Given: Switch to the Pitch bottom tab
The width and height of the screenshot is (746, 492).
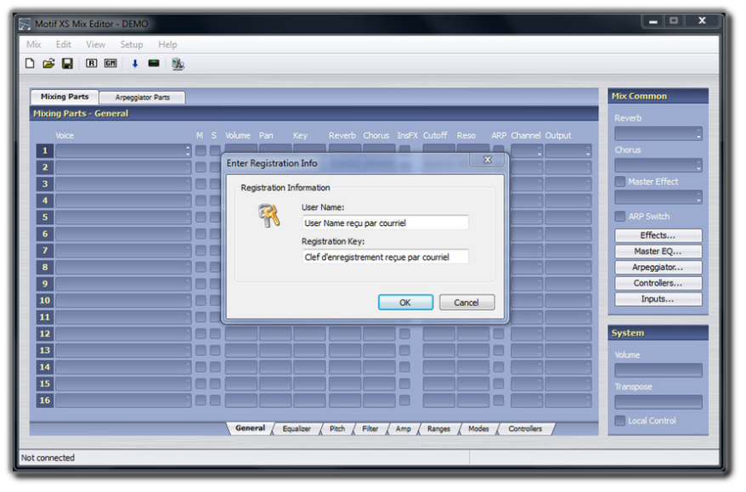Looking at the screenshot, I should pos(337,429).
